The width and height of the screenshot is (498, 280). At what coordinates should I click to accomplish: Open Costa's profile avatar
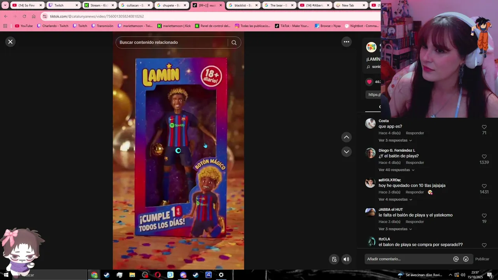pos(370,123)
